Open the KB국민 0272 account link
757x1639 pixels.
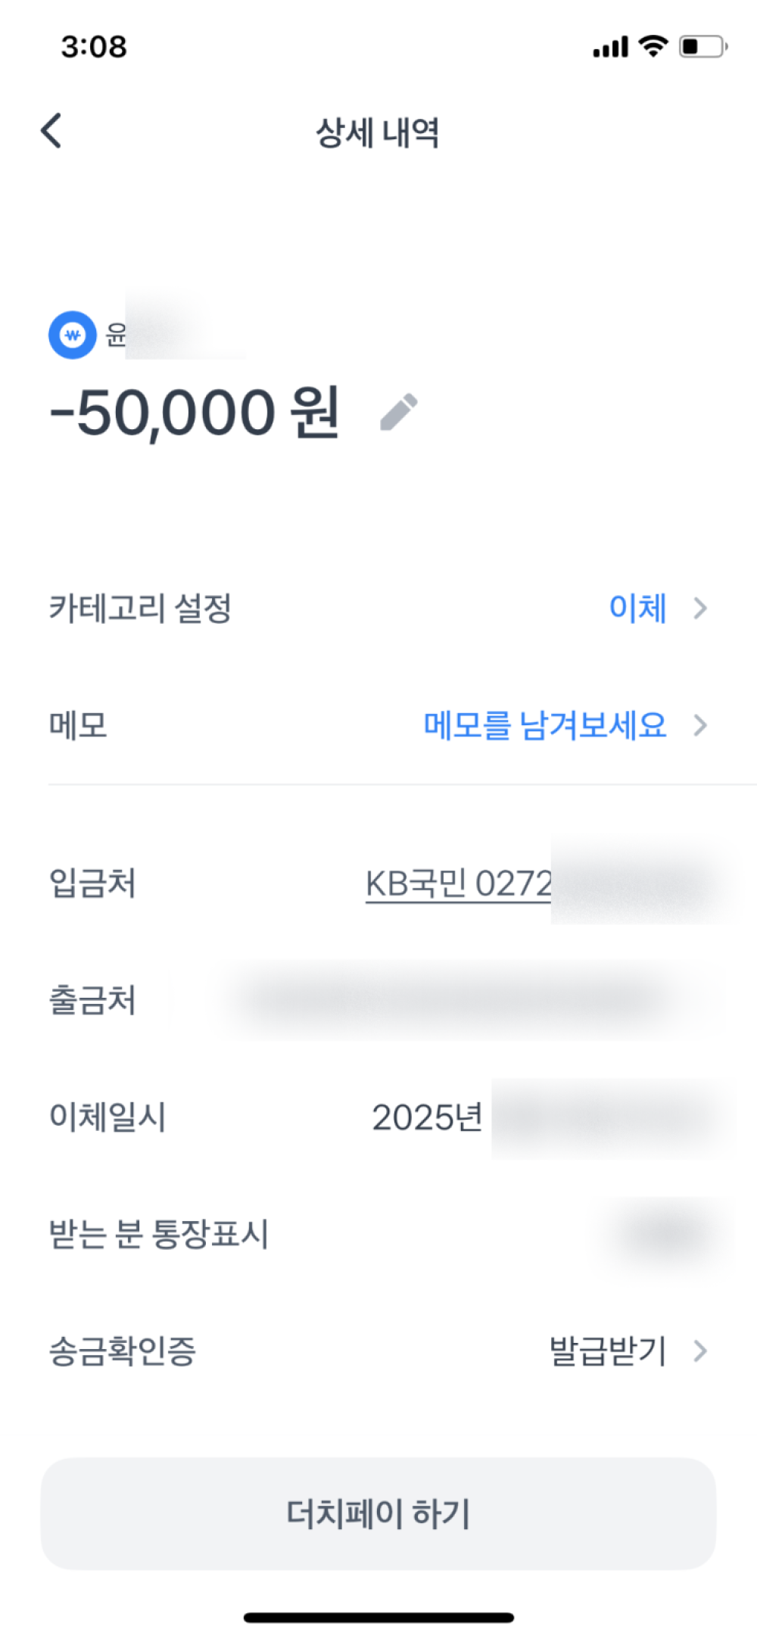pos(459,883)
